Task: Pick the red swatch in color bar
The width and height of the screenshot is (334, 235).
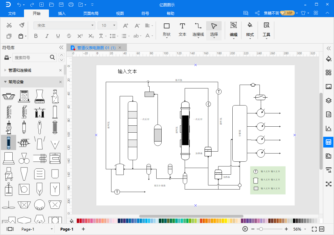Action: [78, 221]
